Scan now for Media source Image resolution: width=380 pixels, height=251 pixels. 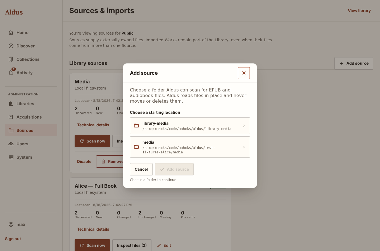click(x=92, y=141)
